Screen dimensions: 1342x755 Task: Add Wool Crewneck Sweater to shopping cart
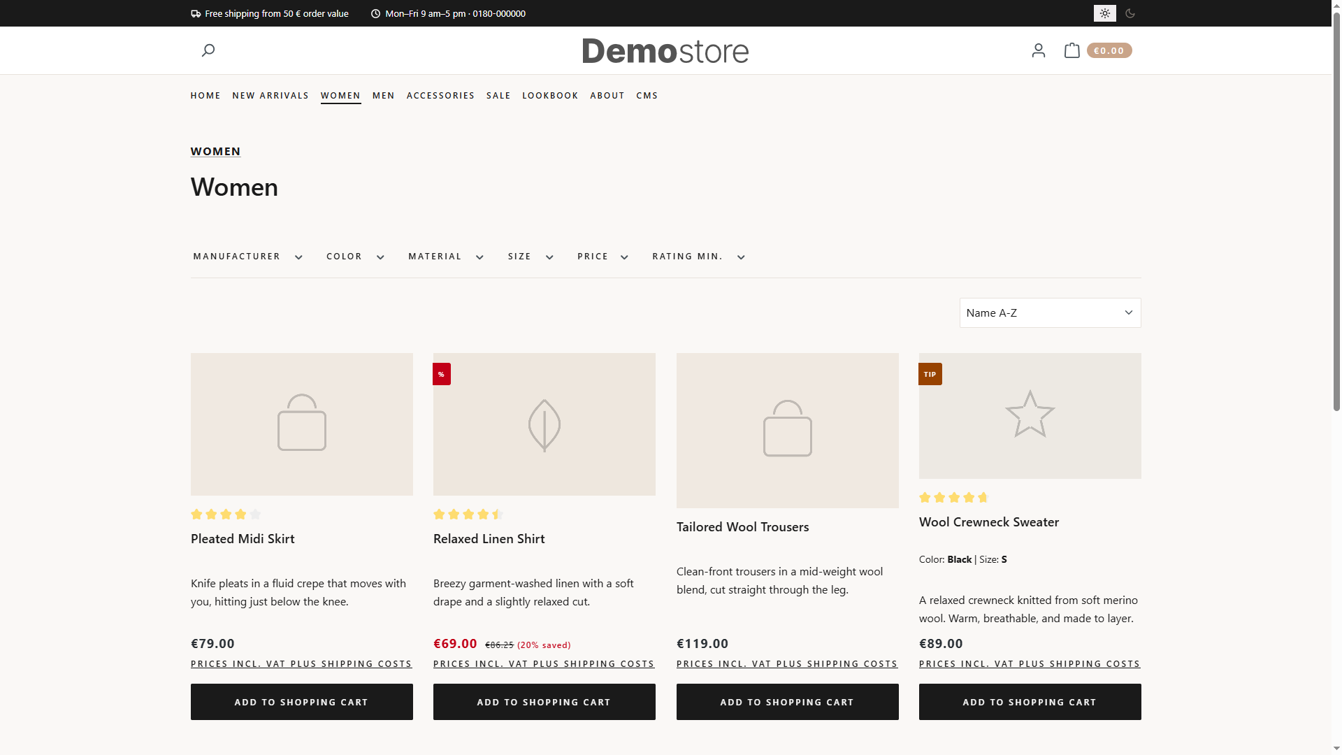pyautogui.click(x=1030, y=702)
